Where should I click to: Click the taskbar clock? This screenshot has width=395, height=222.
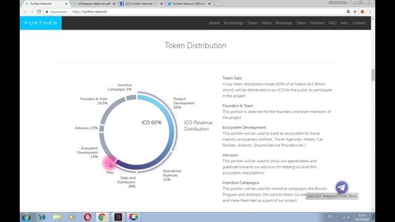(x=362, y=217)
